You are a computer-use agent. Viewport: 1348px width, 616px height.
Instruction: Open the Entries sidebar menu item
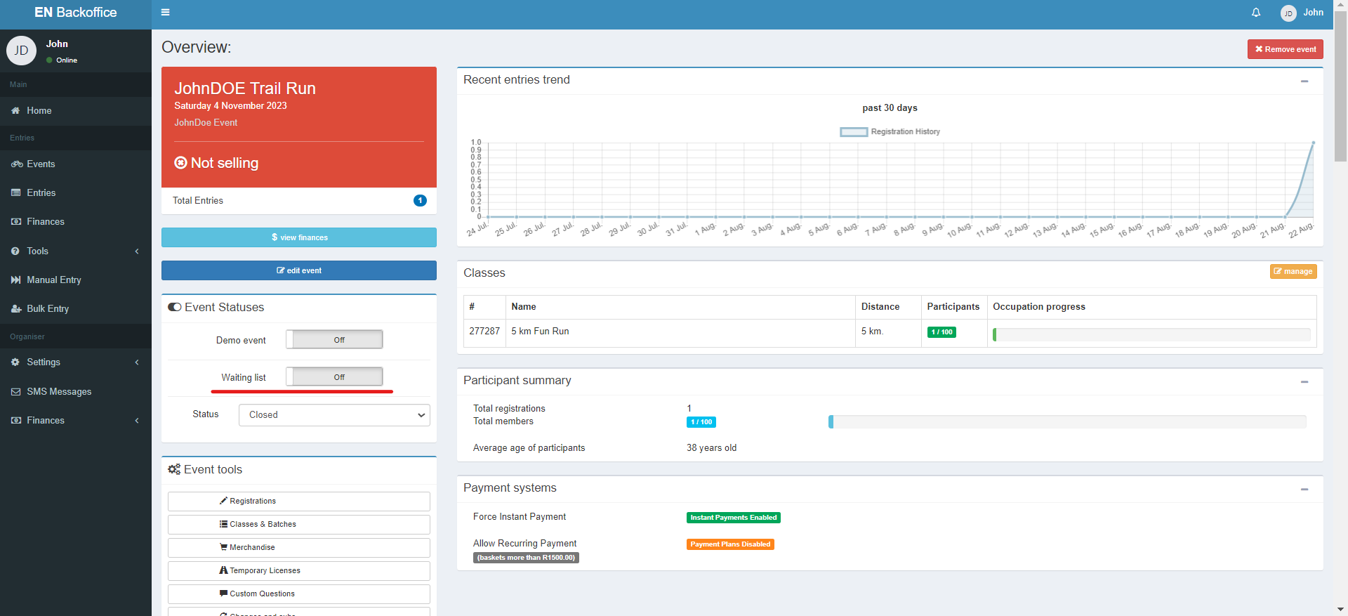click(76, 192)
